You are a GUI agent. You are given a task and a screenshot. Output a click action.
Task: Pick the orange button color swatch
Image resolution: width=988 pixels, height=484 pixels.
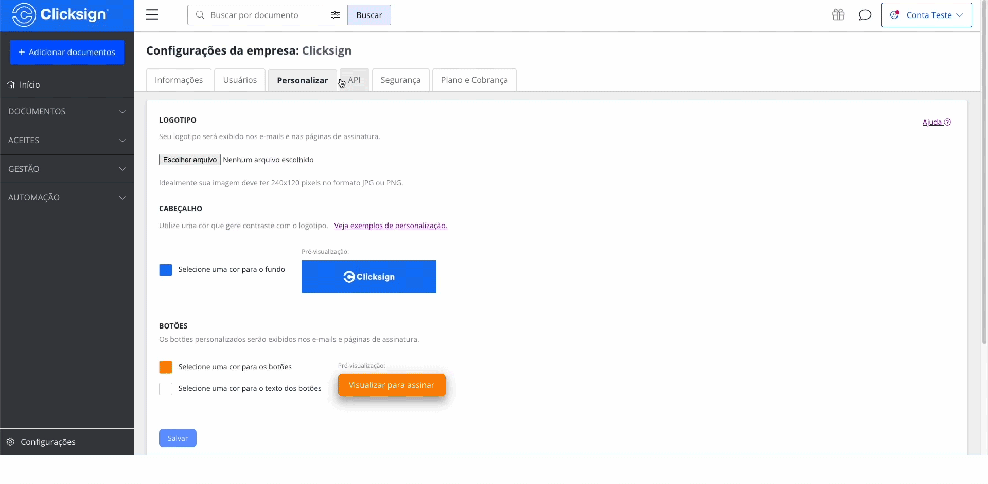click(166, 367)
